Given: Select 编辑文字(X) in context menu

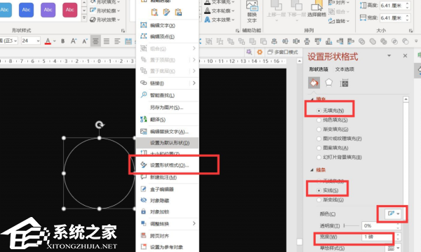Looking at the screenshot, I should [x=168, y=25].
